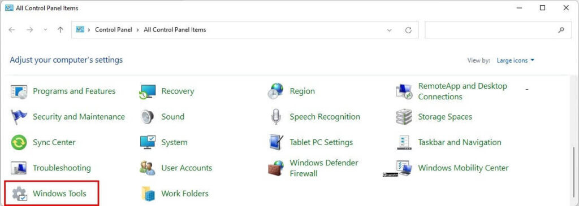Open the Speech Recognition microphone icon
The image size is (579, 206).
pos(276,117)
